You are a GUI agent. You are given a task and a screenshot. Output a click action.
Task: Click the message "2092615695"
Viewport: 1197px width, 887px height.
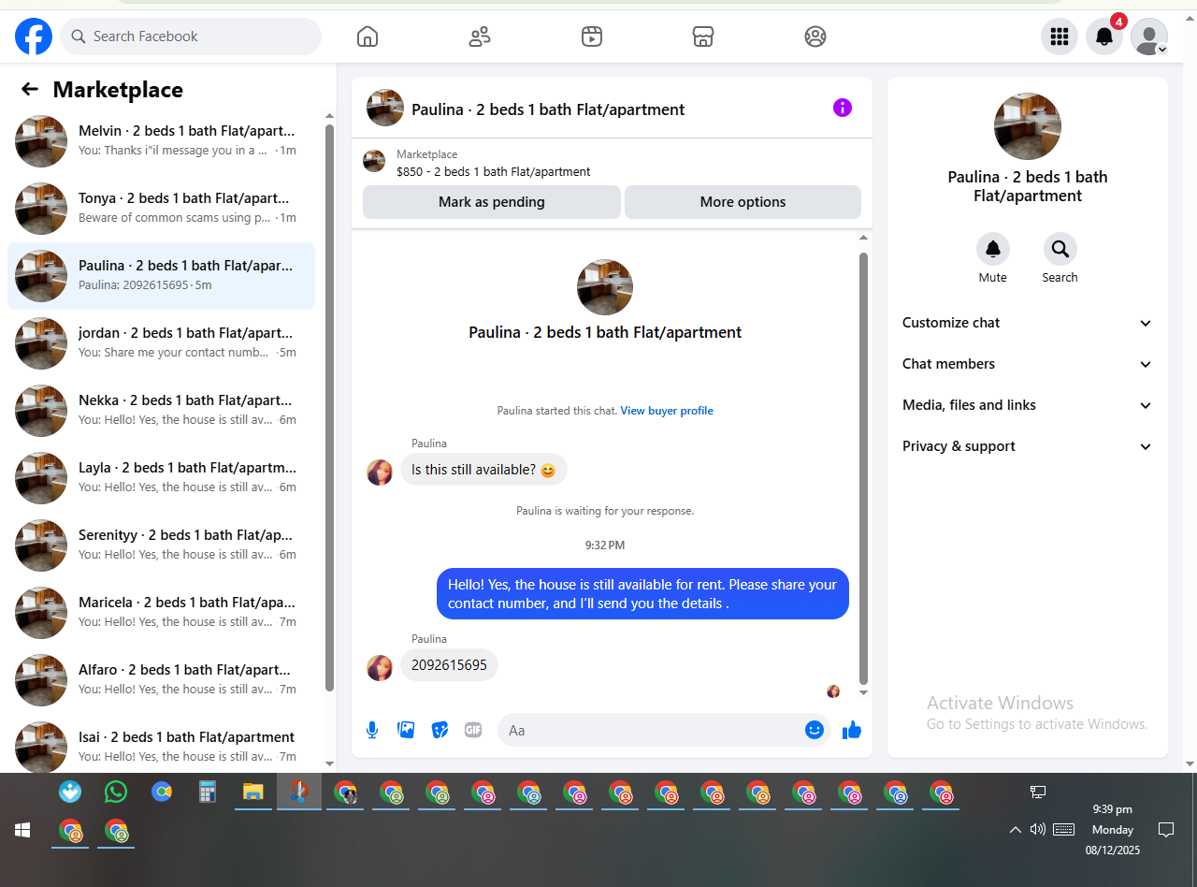tap(449, 665)
